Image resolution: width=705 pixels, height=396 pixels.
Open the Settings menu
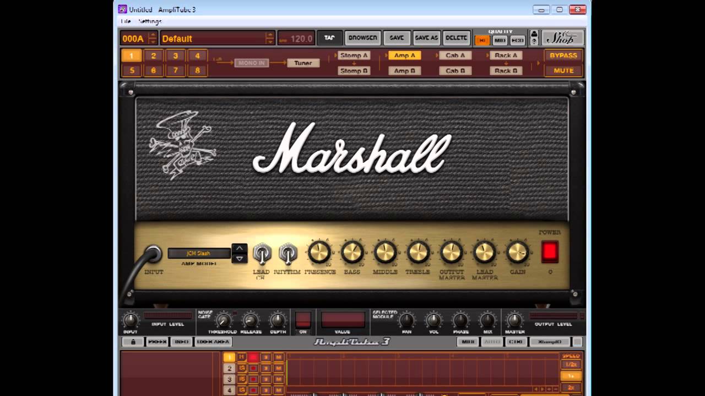pyautogui.click(x=150, y=21)
